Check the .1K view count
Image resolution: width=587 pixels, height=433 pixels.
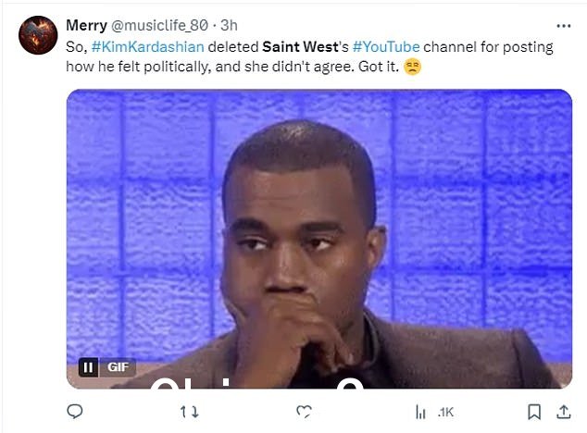[445, 412]
